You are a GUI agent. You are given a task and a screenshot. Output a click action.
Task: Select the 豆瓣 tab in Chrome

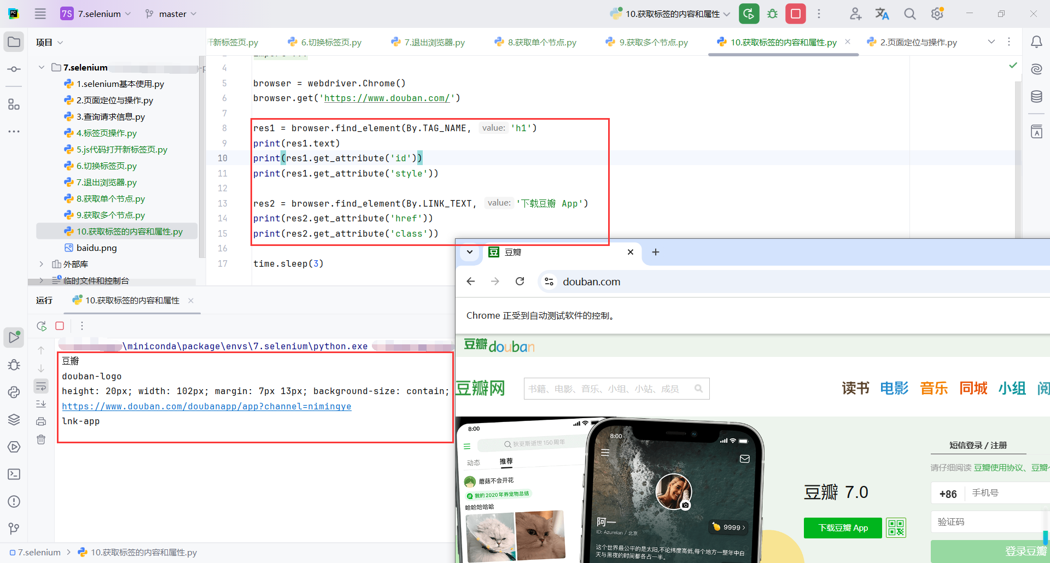[561, 252]
